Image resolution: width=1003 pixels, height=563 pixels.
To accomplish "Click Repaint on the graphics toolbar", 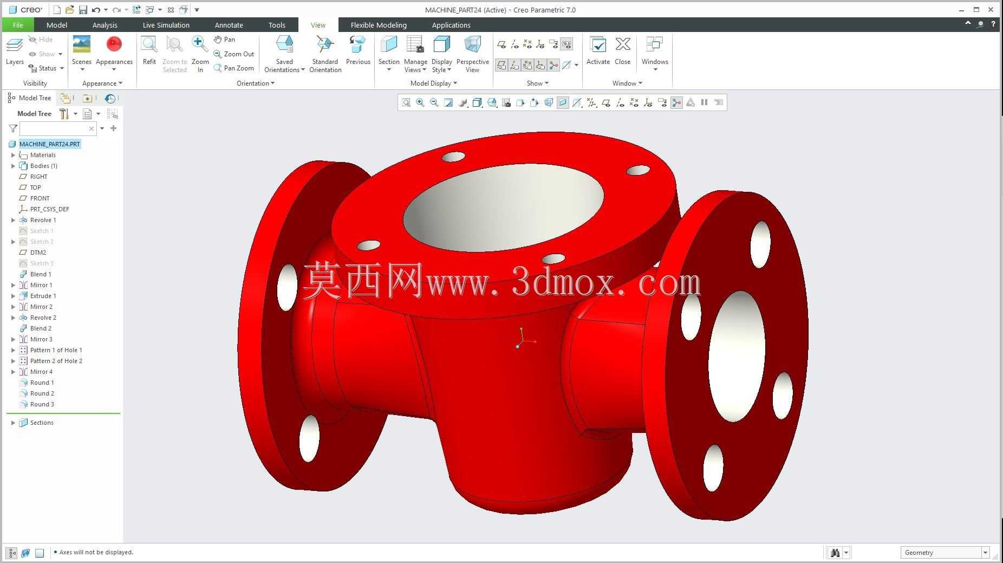I will (448, 102).
